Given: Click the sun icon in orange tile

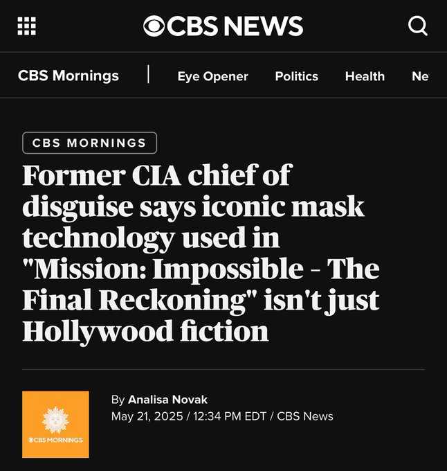Looking at the screenshot, I should tap(55, 419).
